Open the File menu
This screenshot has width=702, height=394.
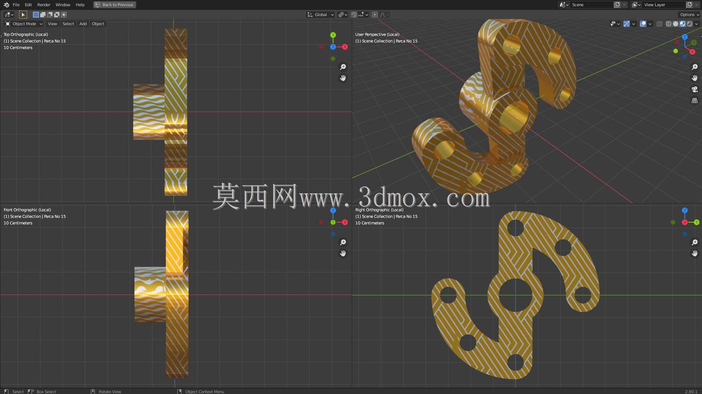16,5
